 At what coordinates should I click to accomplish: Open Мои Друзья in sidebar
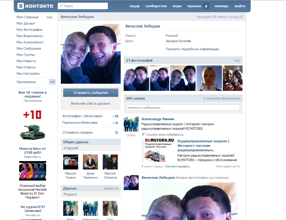25,23
